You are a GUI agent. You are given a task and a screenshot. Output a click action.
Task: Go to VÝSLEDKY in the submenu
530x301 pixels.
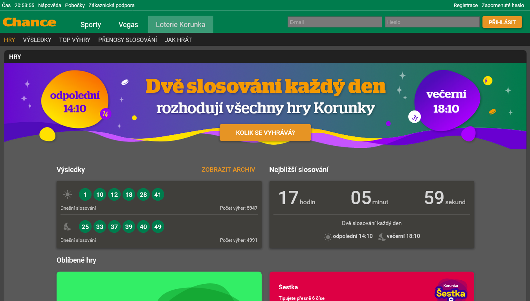37,40
